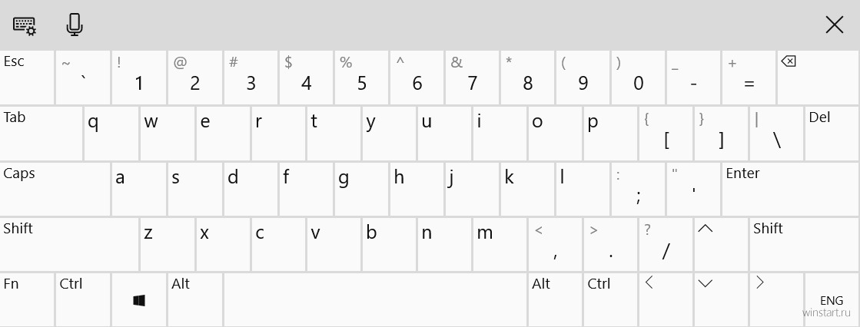This screenshot has height=327, width=860.
Task: Tap the Enter key
Action: pos(790,189)
